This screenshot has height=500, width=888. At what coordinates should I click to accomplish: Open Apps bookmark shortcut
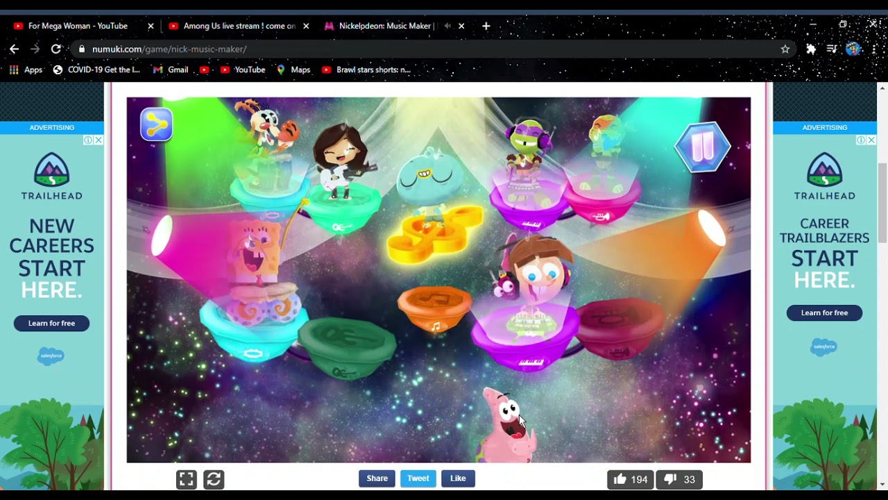[x=26, y=69]
